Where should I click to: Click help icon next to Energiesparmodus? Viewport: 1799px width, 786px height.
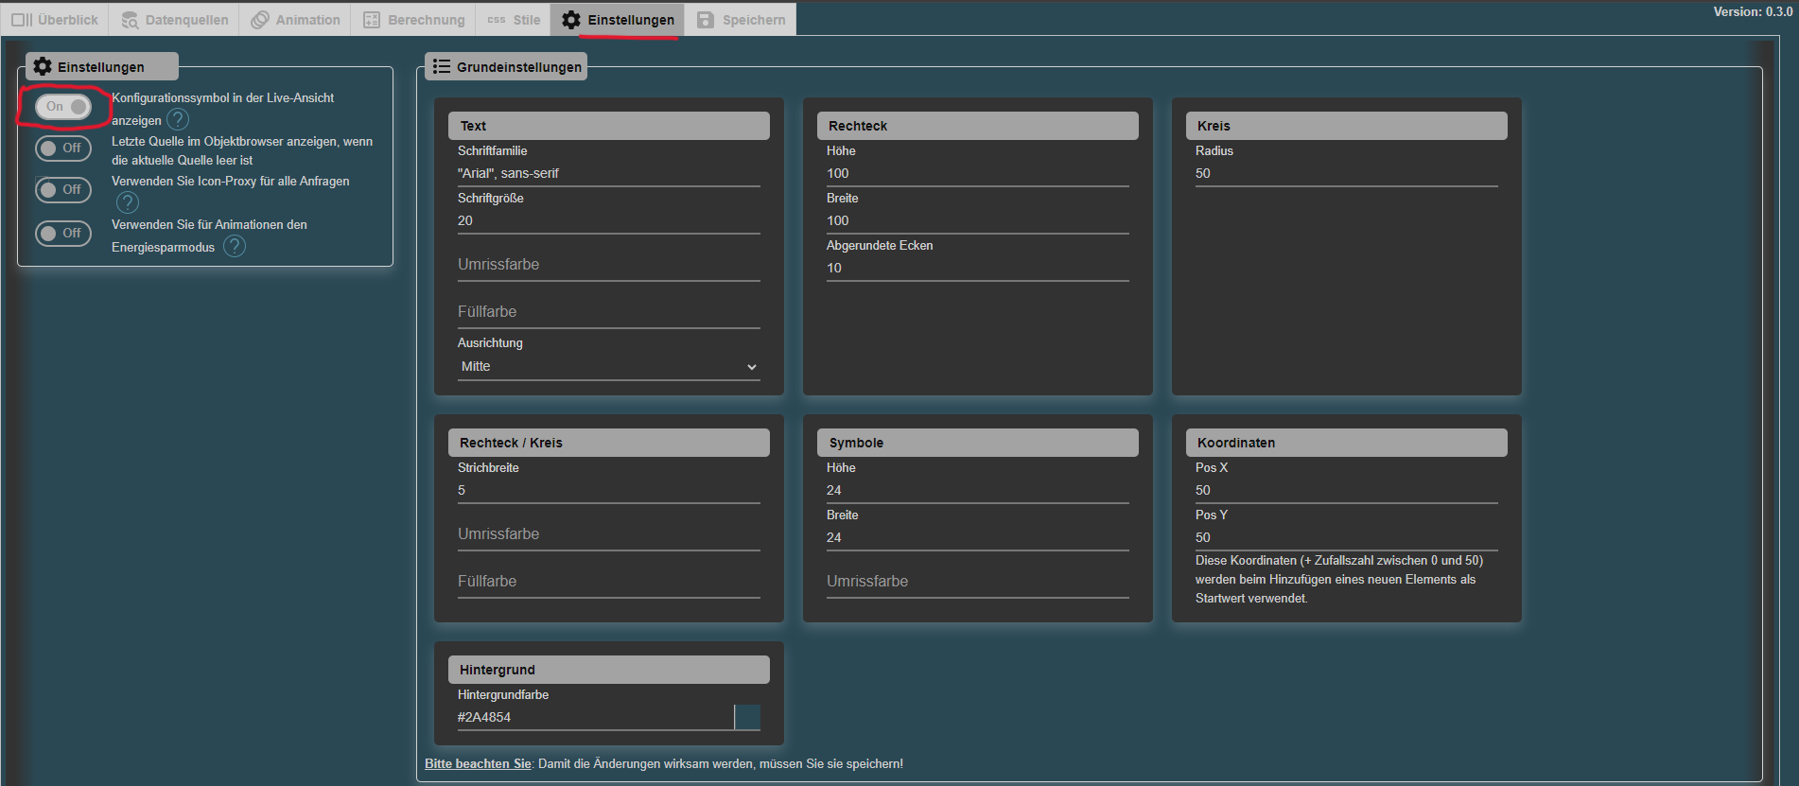pos(235,246)
